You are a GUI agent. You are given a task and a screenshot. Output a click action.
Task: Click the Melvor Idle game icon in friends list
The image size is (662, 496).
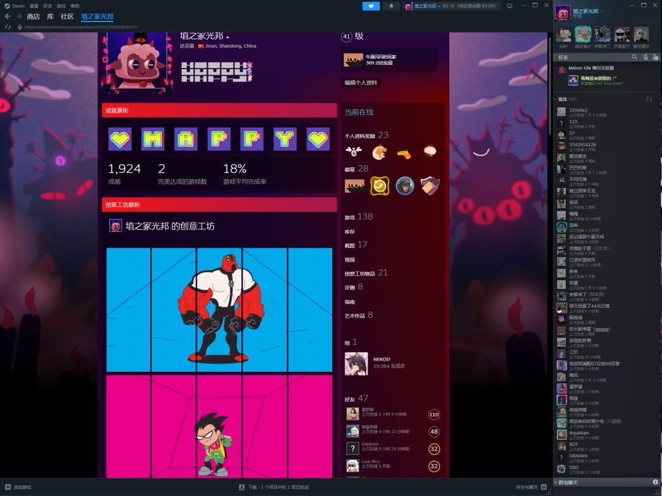(562, 69)
